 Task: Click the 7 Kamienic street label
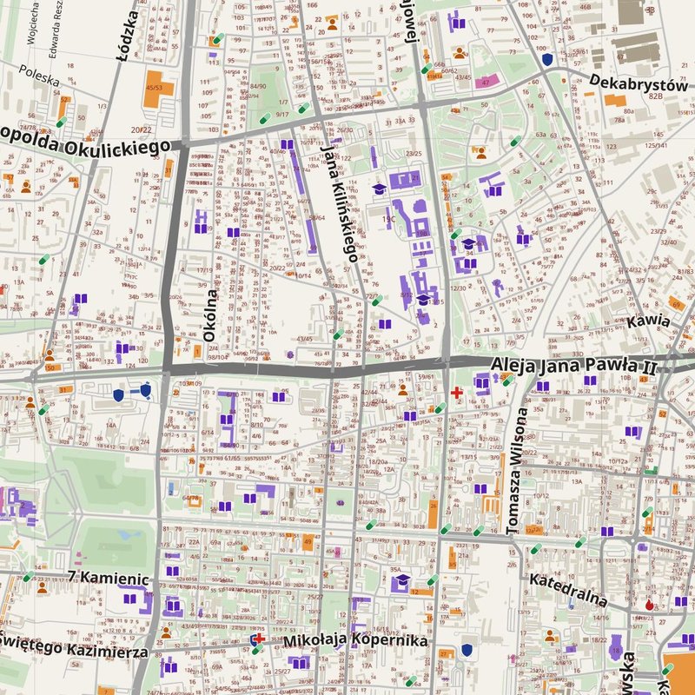109,578
